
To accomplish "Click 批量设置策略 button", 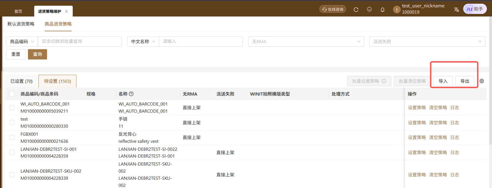I will [369, 81].
